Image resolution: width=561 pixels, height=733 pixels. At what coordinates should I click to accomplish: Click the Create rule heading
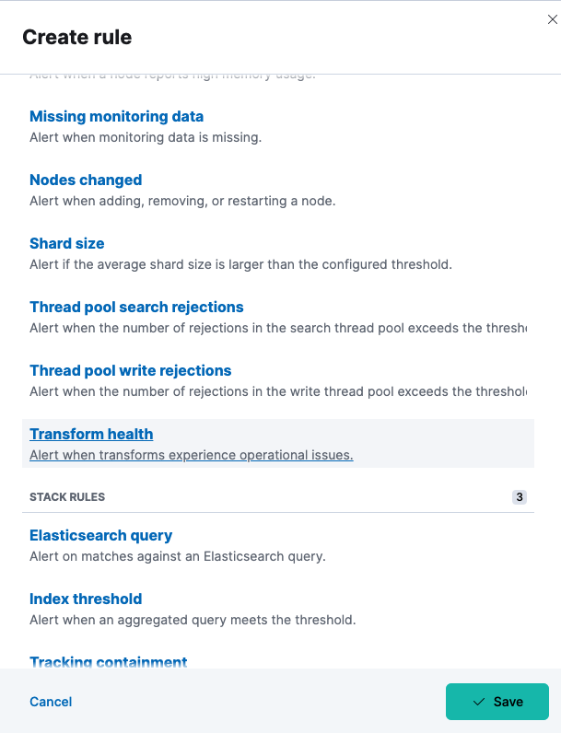click(77, 38)
